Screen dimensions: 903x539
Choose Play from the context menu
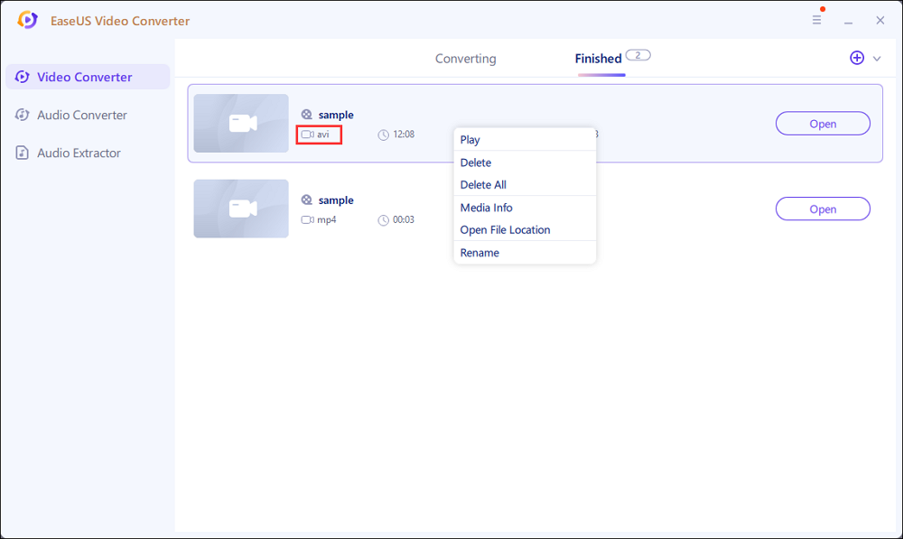[x=470, y=140]
